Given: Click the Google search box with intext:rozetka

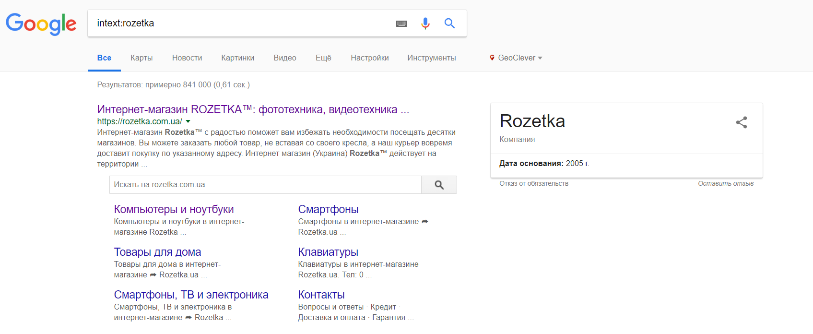Looking at the screenshot, I should [x=240, y=23].
